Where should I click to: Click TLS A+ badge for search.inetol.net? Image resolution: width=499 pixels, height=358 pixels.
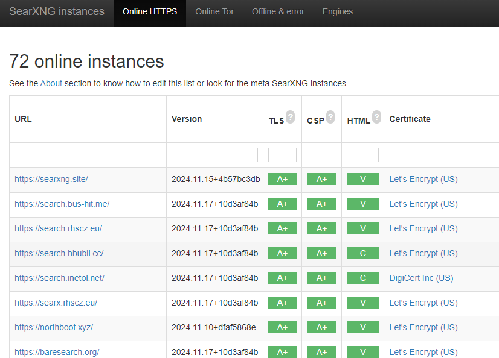282,278
